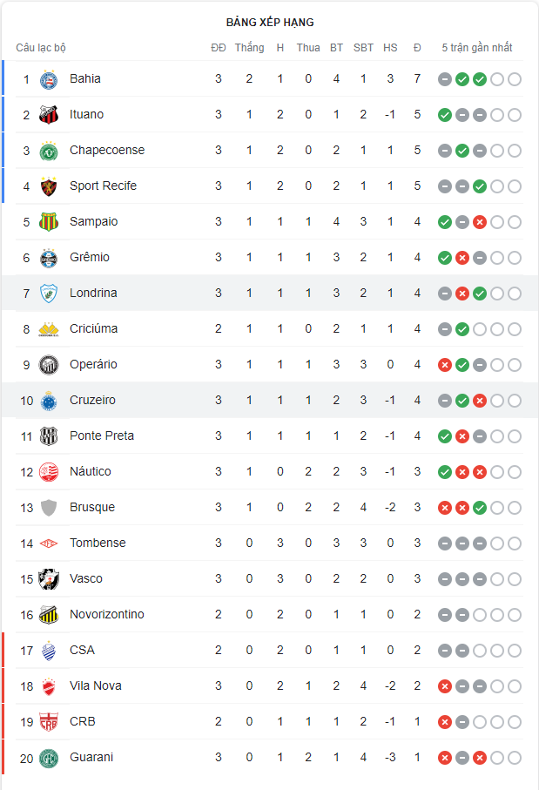This screenshot has height=790, width=539.
Task: Sort by the Thắng column header
Action: pos(249,48)
